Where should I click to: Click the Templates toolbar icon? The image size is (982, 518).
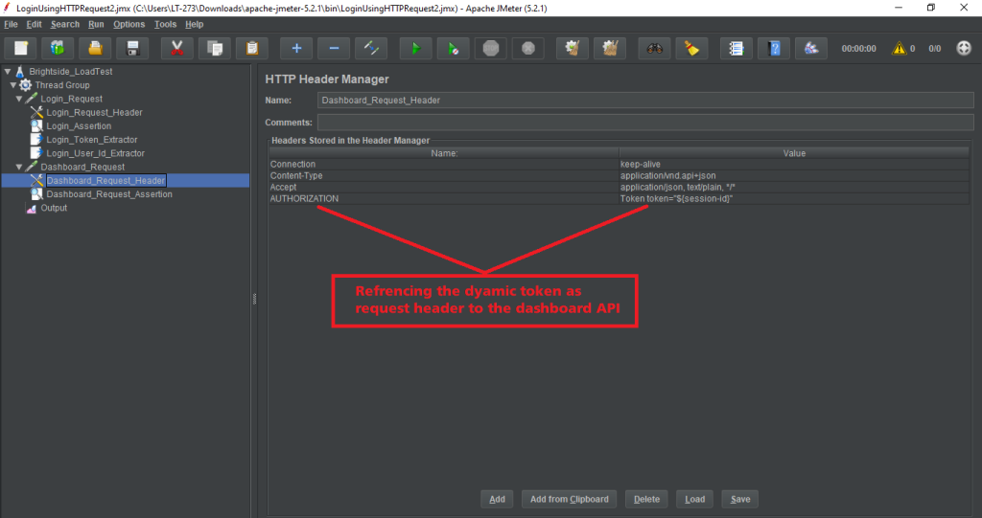[x=58, y=48]
